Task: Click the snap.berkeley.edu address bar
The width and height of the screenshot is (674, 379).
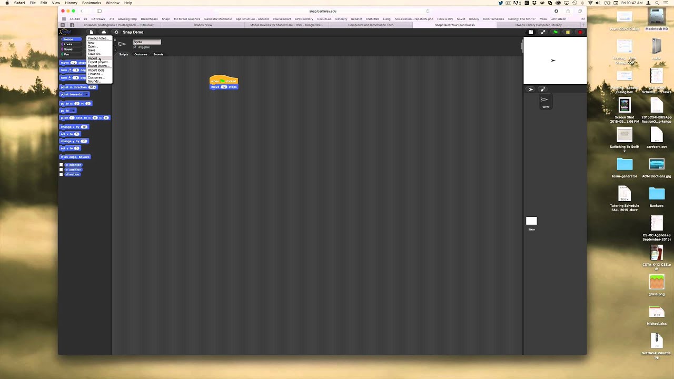Action: pyautogui.click(x=323, y=11)
